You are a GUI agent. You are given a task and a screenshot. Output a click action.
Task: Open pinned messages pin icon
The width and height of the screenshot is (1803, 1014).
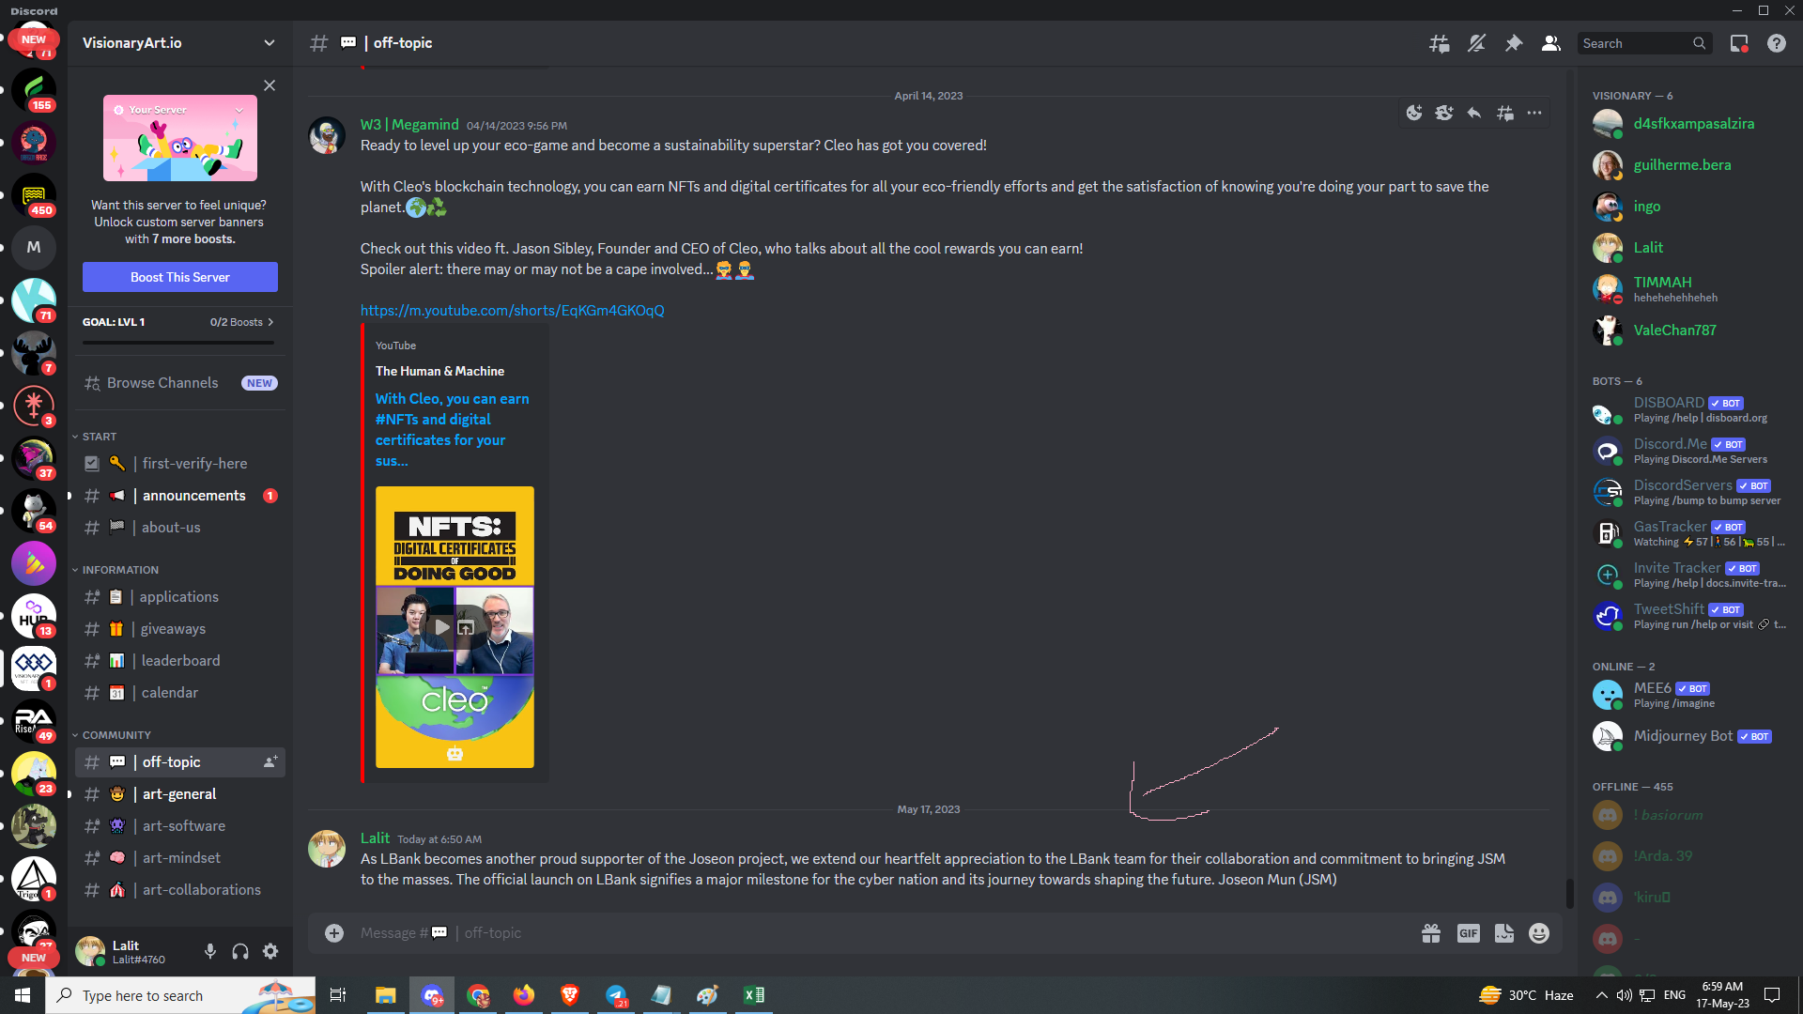(1514, 43)
